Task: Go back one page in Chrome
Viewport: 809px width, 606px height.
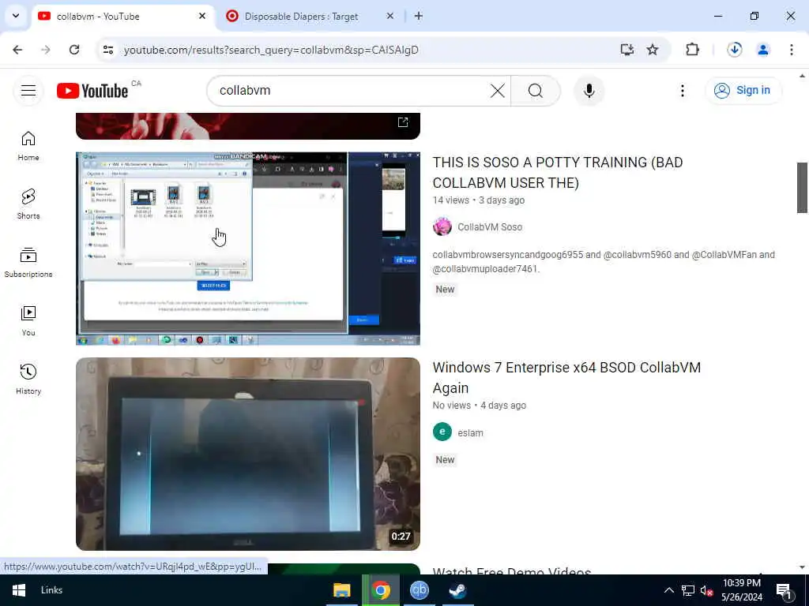Action: click(x=17, y=50)
